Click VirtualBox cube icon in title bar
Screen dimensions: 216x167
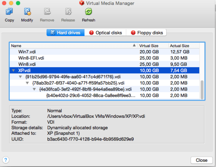click(82, 3)
